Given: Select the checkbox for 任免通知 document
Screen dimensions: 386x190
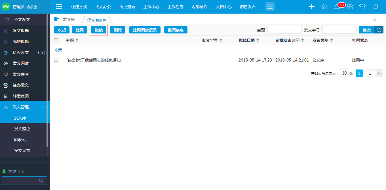Looking at the screenshot, I should [56, 60].
